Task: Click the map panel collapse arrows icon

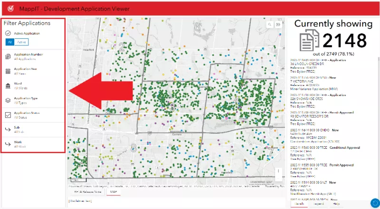Action: 279,25
